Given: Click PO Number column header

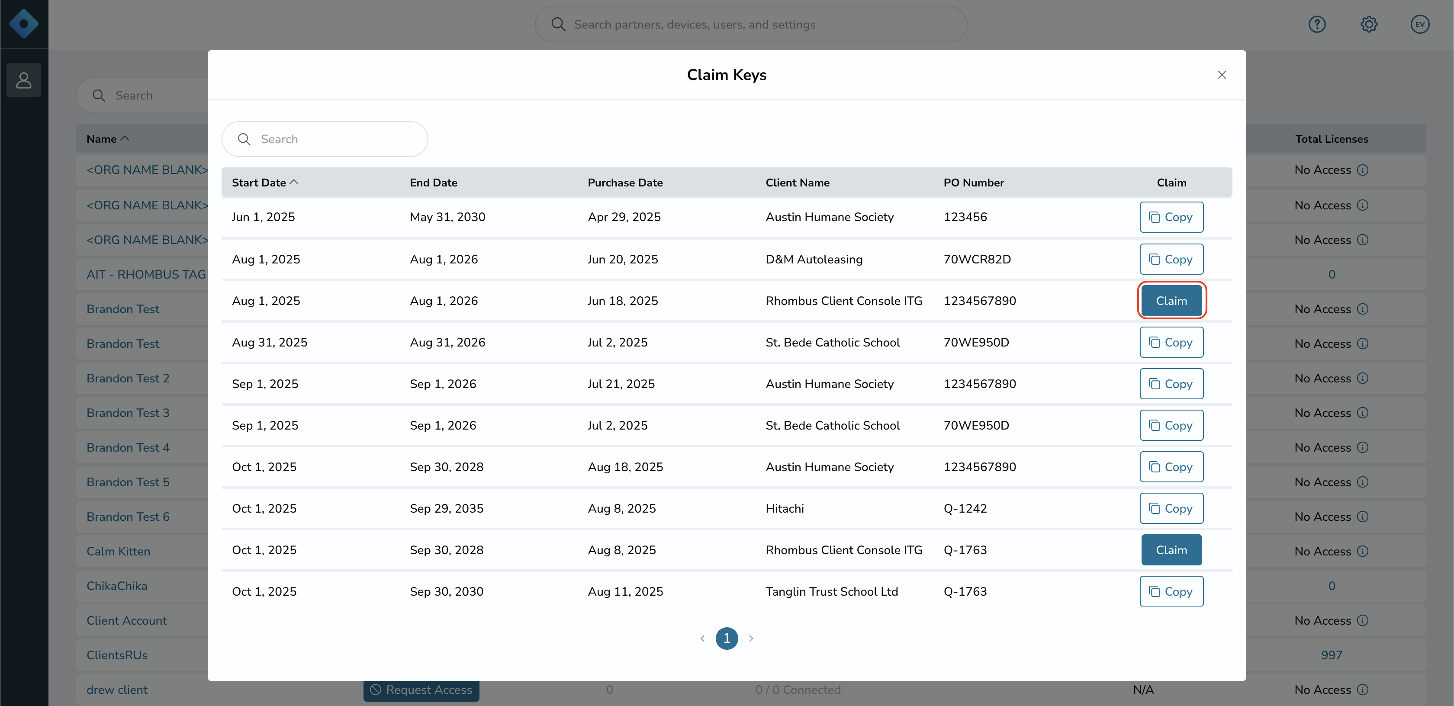Looking at the screenshot, I should pos(974,182).
